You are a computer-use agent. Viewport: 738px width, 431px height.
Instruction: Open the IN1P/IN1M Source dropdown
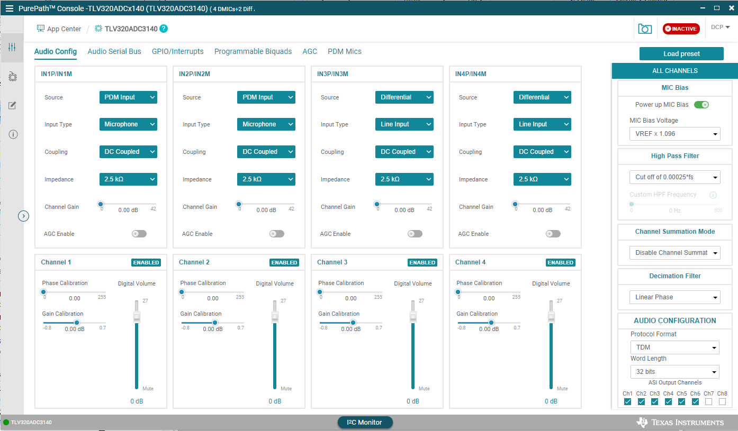click(x=128, y=97)
